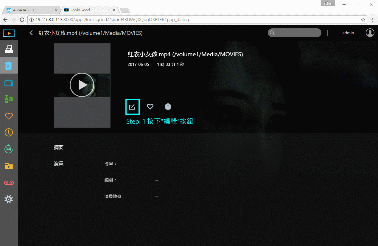Image resolution: width=378 pixels, height=246 pixels.
Task: Click the duration 1 時 33 分 1 秒
Action: coord(171,64)
